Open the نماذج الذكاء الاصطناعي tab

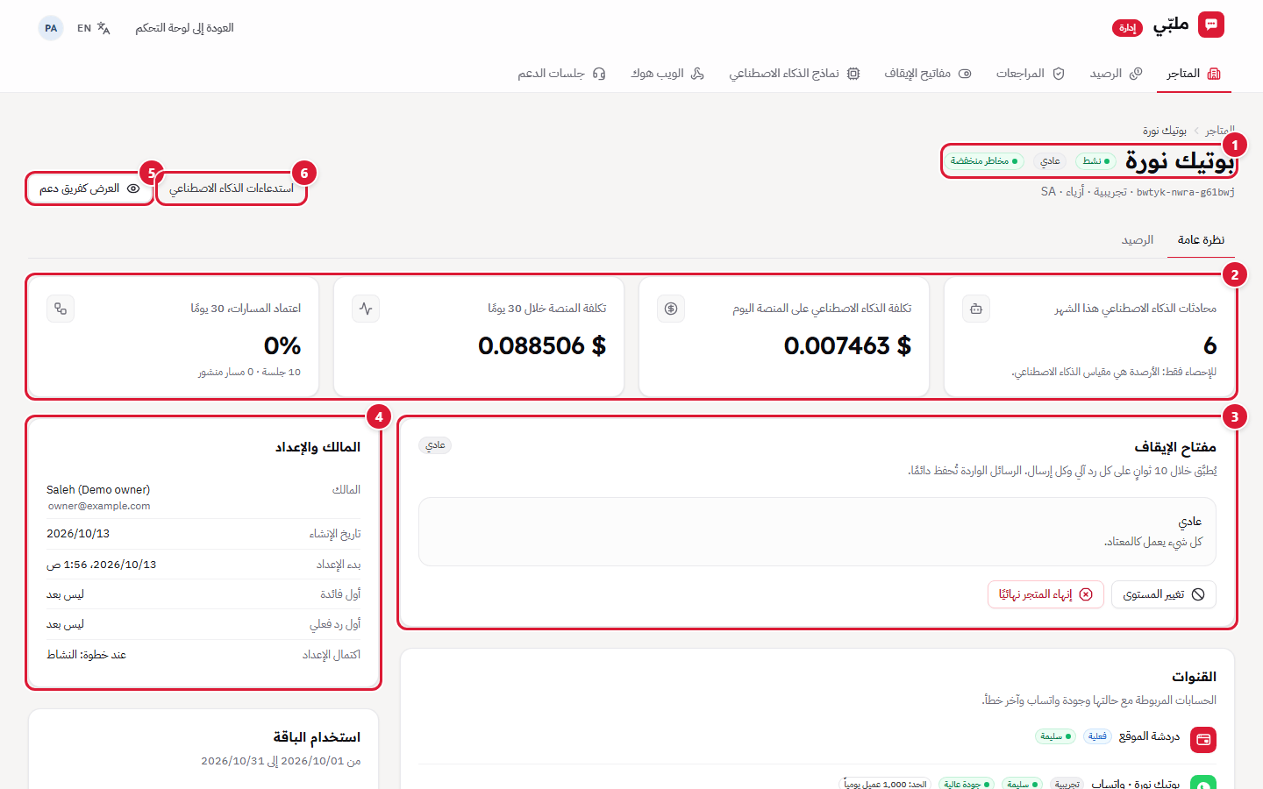tap(794, 74)
